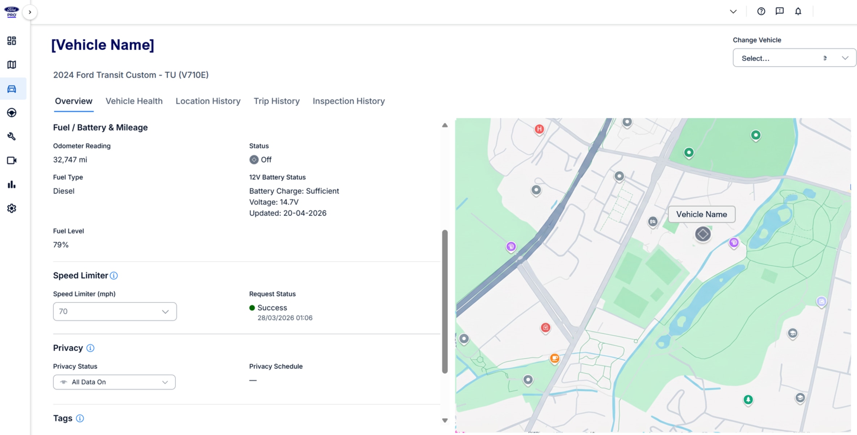Click the Speed Limiter info icon
Screen dimensions: 857x435
[114, 276]
